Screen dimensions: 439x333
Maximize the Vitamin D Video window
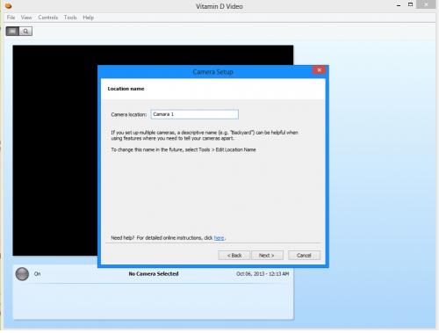(x=410, y=4)
